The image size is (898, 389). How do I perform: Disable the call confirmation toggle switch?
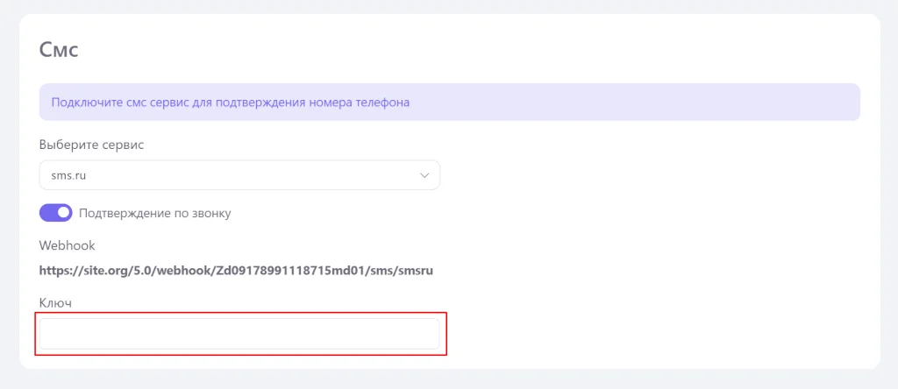coord(55,213)
